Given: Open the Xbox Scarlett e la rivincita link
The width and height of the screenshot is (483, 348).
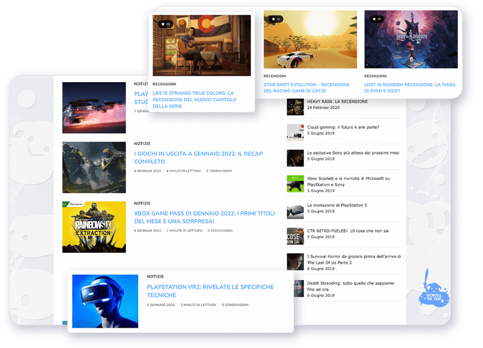Looking at the screenshot, I should coord(348,182).
